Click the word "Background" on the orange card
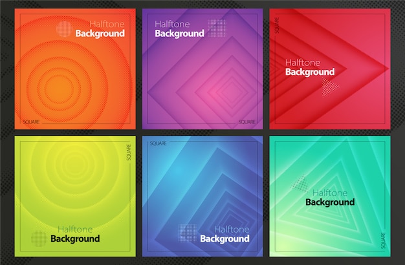The width and height of the screenshot is (405, 265). (x=100, y=34)
